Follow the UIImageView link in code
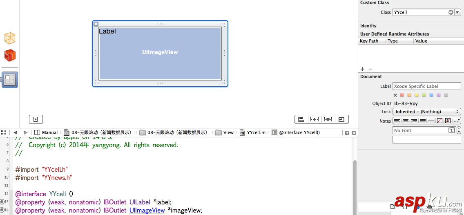The image size is (464, 215). (x=147, y=210)
